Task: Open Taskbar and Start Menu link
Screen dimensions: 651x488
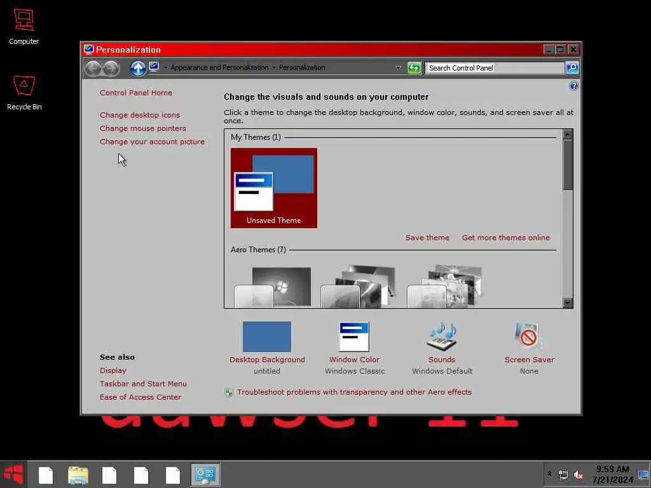Action: (143, 383)
